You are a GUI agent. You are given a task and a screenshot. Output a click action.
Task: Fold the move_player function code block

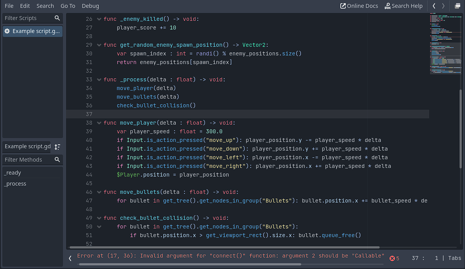[x=99, y=122]
